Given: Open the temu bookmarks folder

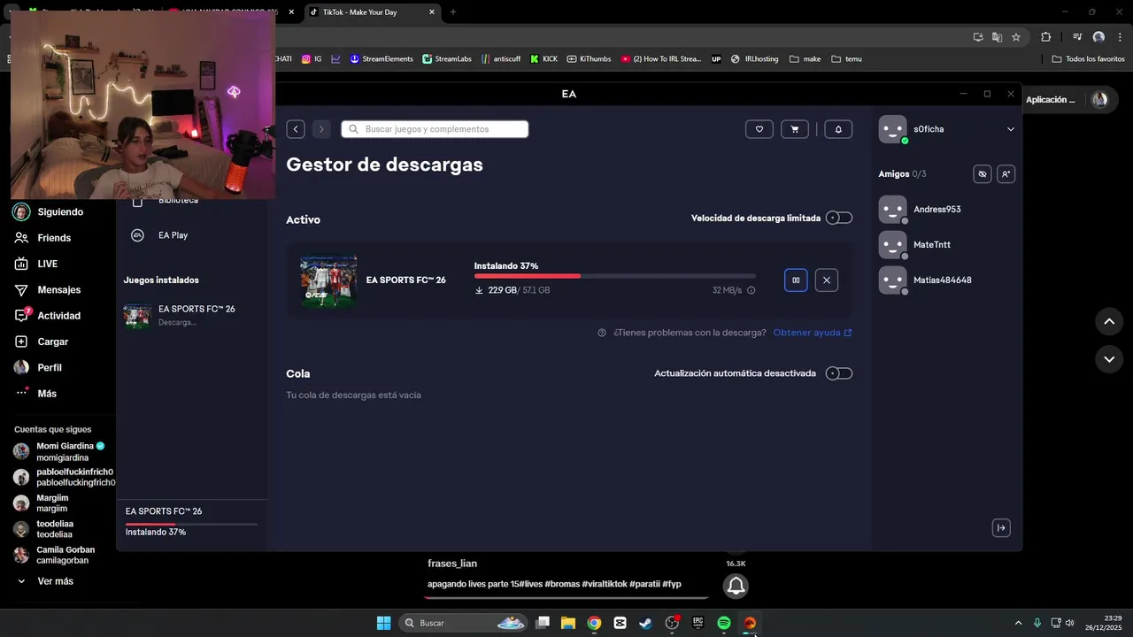Looking at the screenshot, I should 846,59.
